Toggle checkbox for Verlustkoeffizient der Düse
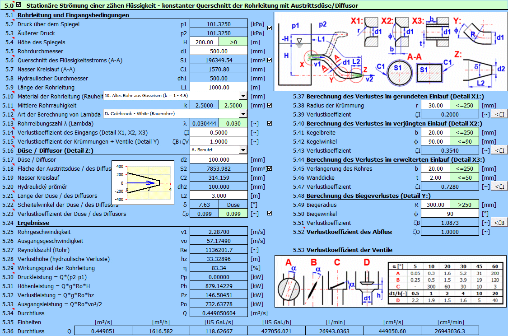Image resolution: width=508 pixels, height=336 pixels. pos(270,214)
